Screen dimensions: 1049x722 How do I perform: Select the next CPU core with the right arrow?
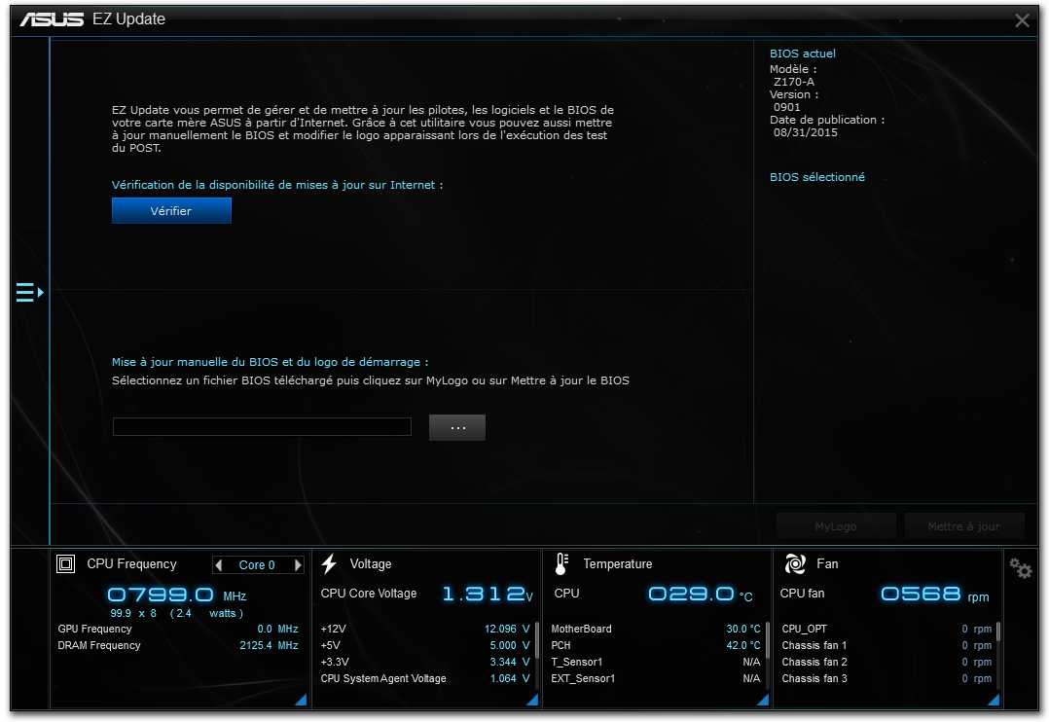tap(298, 565)
